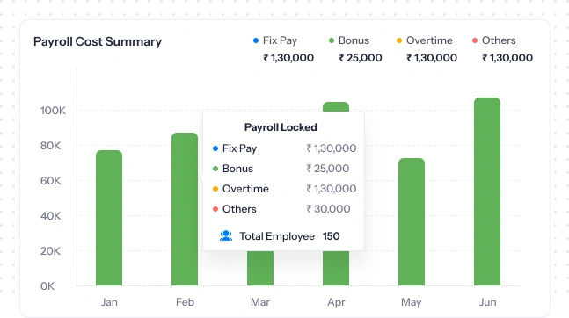Toggle Bonus series in the header legend

[x=349, y=40]
